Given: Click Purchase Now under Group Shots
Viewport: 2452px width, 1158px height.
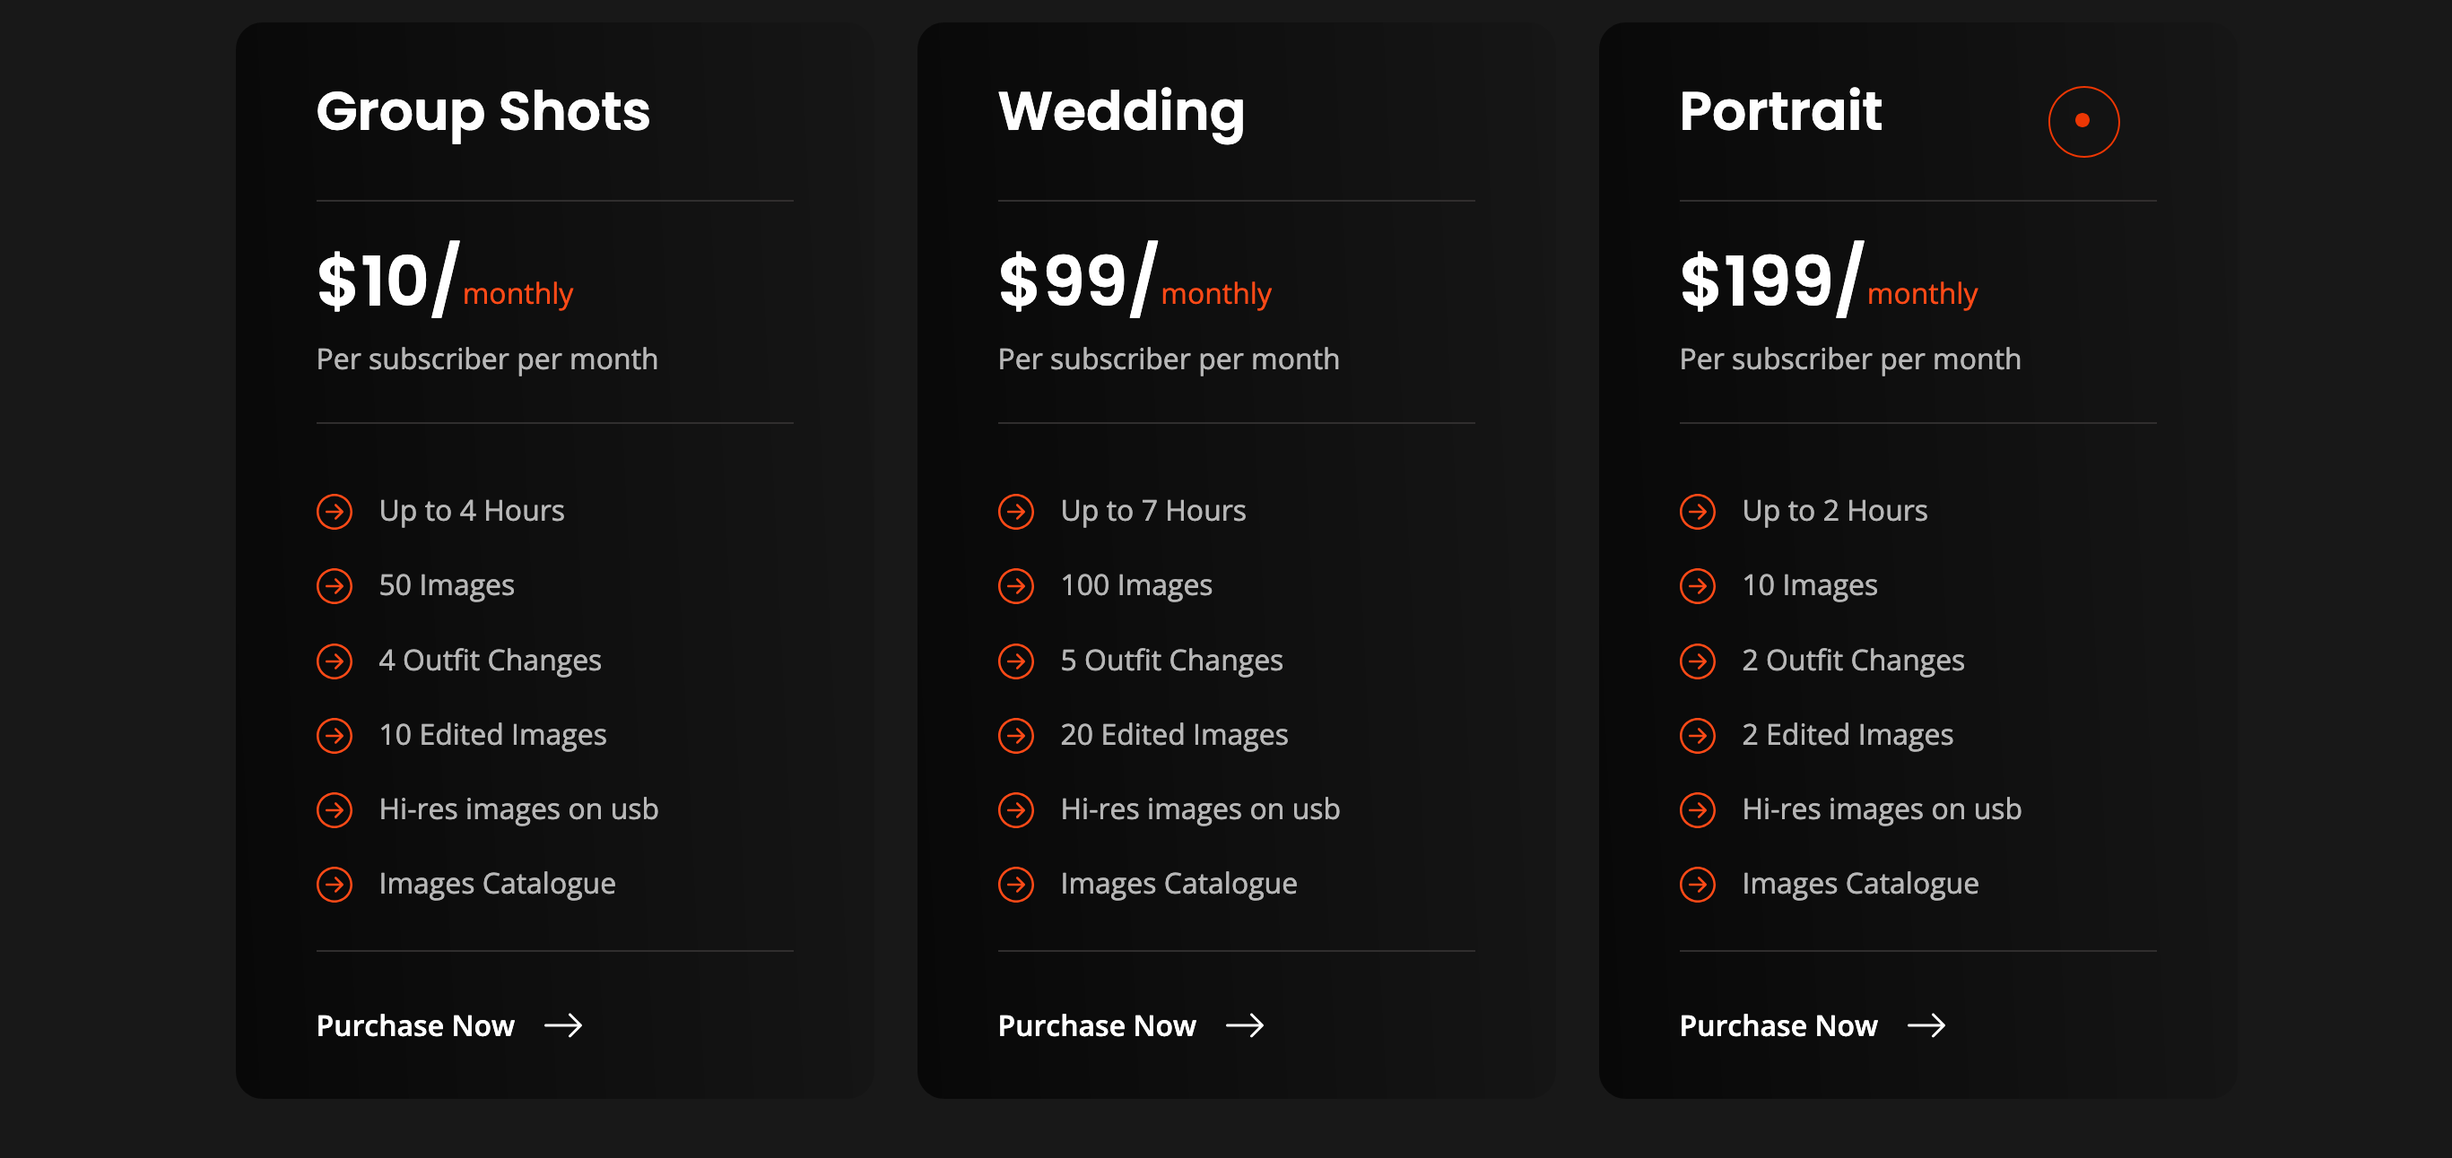Looking at the screenshot, I should tap(415, 1025).
